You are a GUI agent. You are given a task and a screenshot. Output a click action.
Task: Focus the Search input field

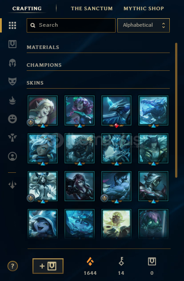pos(71,25)
